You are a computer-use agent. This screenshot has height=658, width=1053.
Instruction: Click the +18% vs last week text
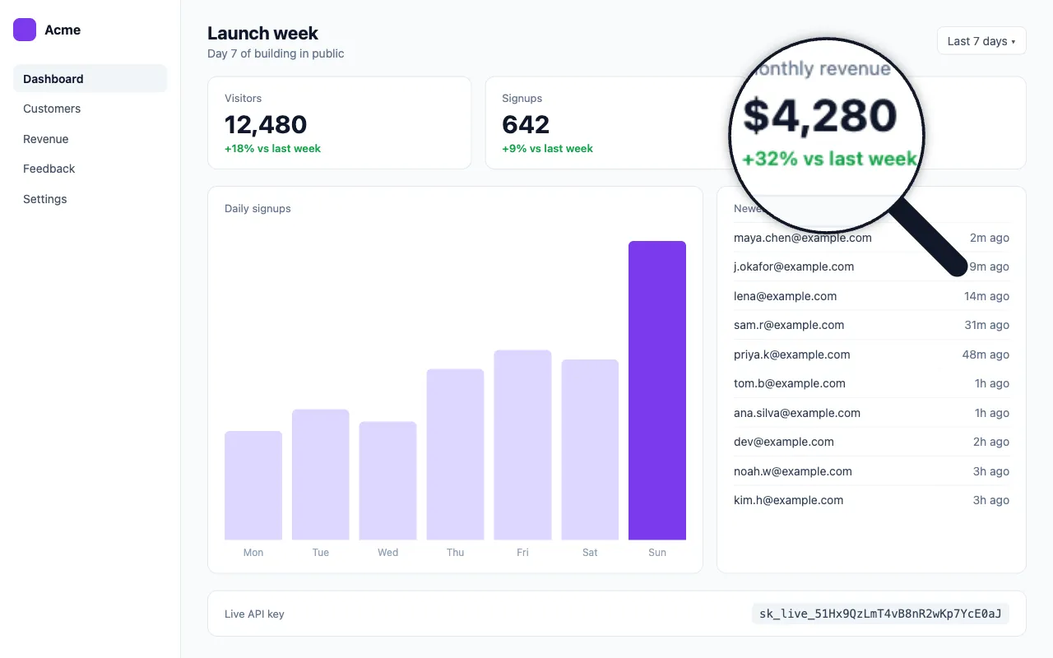(x=272, y=149)
